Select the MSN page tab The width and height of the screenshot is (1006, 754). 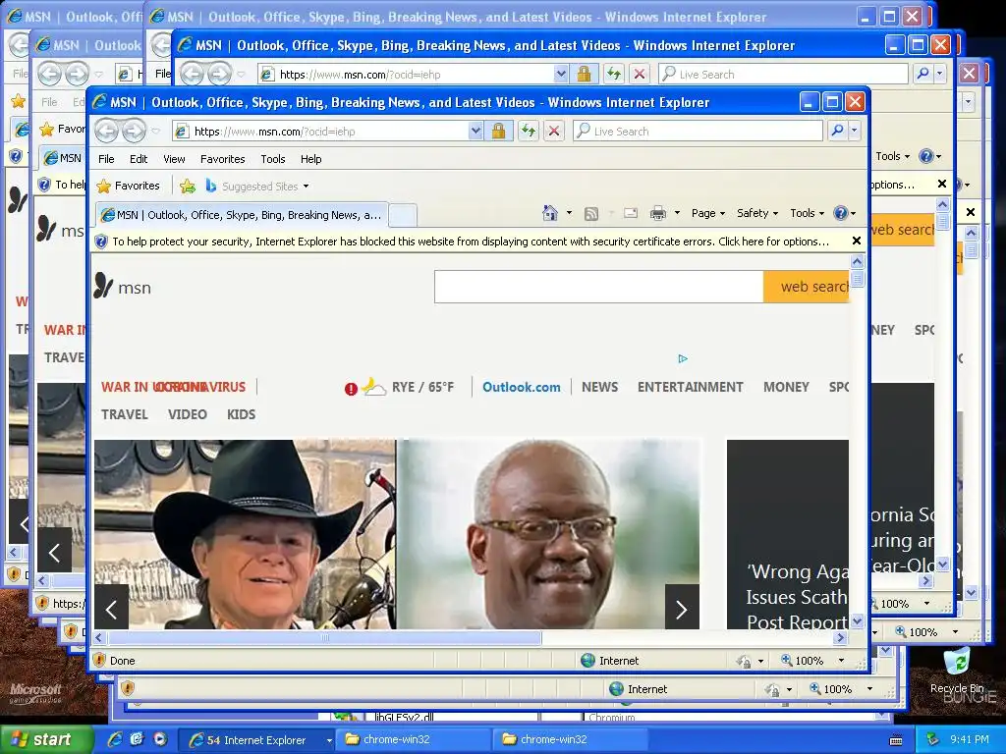[242, 215]
